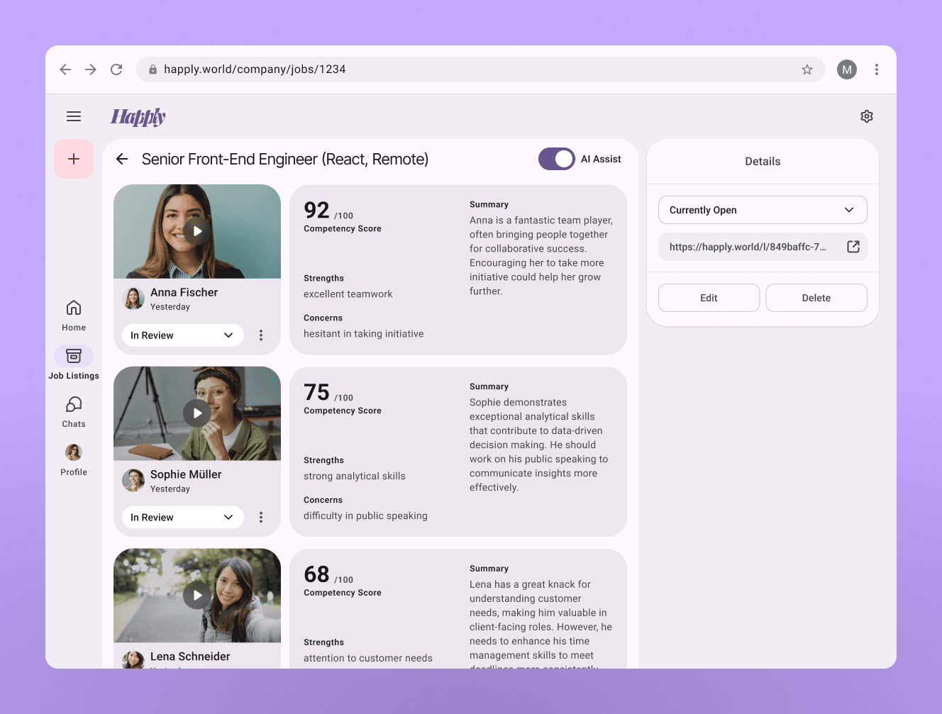Open the hamburger navigation menu
942x714 pixels.
click(74, 116)
